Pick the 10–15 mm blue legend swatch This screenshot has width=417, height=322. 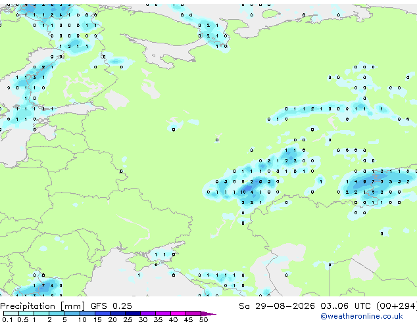click(87, 313)
